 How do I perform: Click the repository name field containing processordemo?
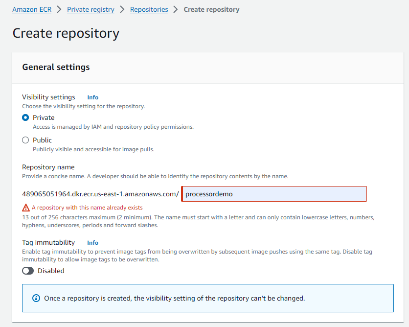(273, 193)
